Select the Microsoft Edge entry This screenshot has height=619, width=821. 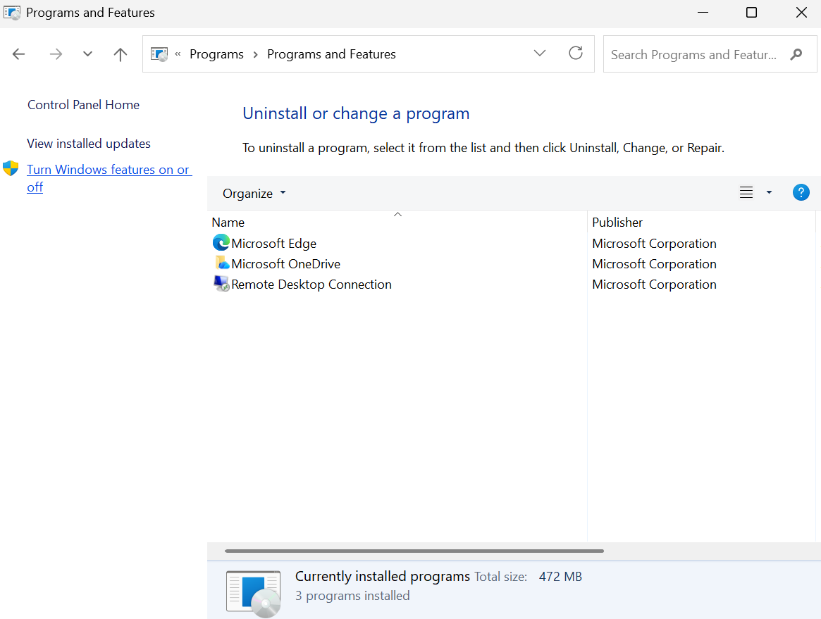point(274,244)
